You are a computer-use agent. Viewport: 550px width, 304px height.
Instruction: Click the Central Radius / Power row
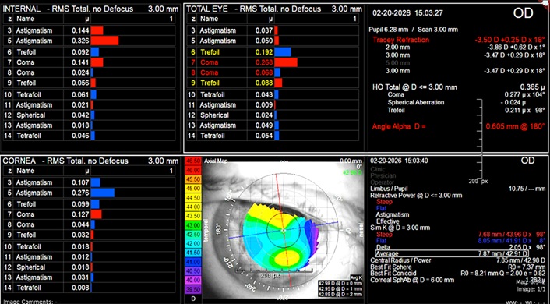click(x=458, y=260)
